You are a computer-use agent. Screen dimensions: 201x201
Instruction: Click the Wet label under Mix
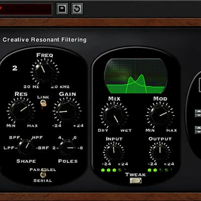tap(126, 130)
